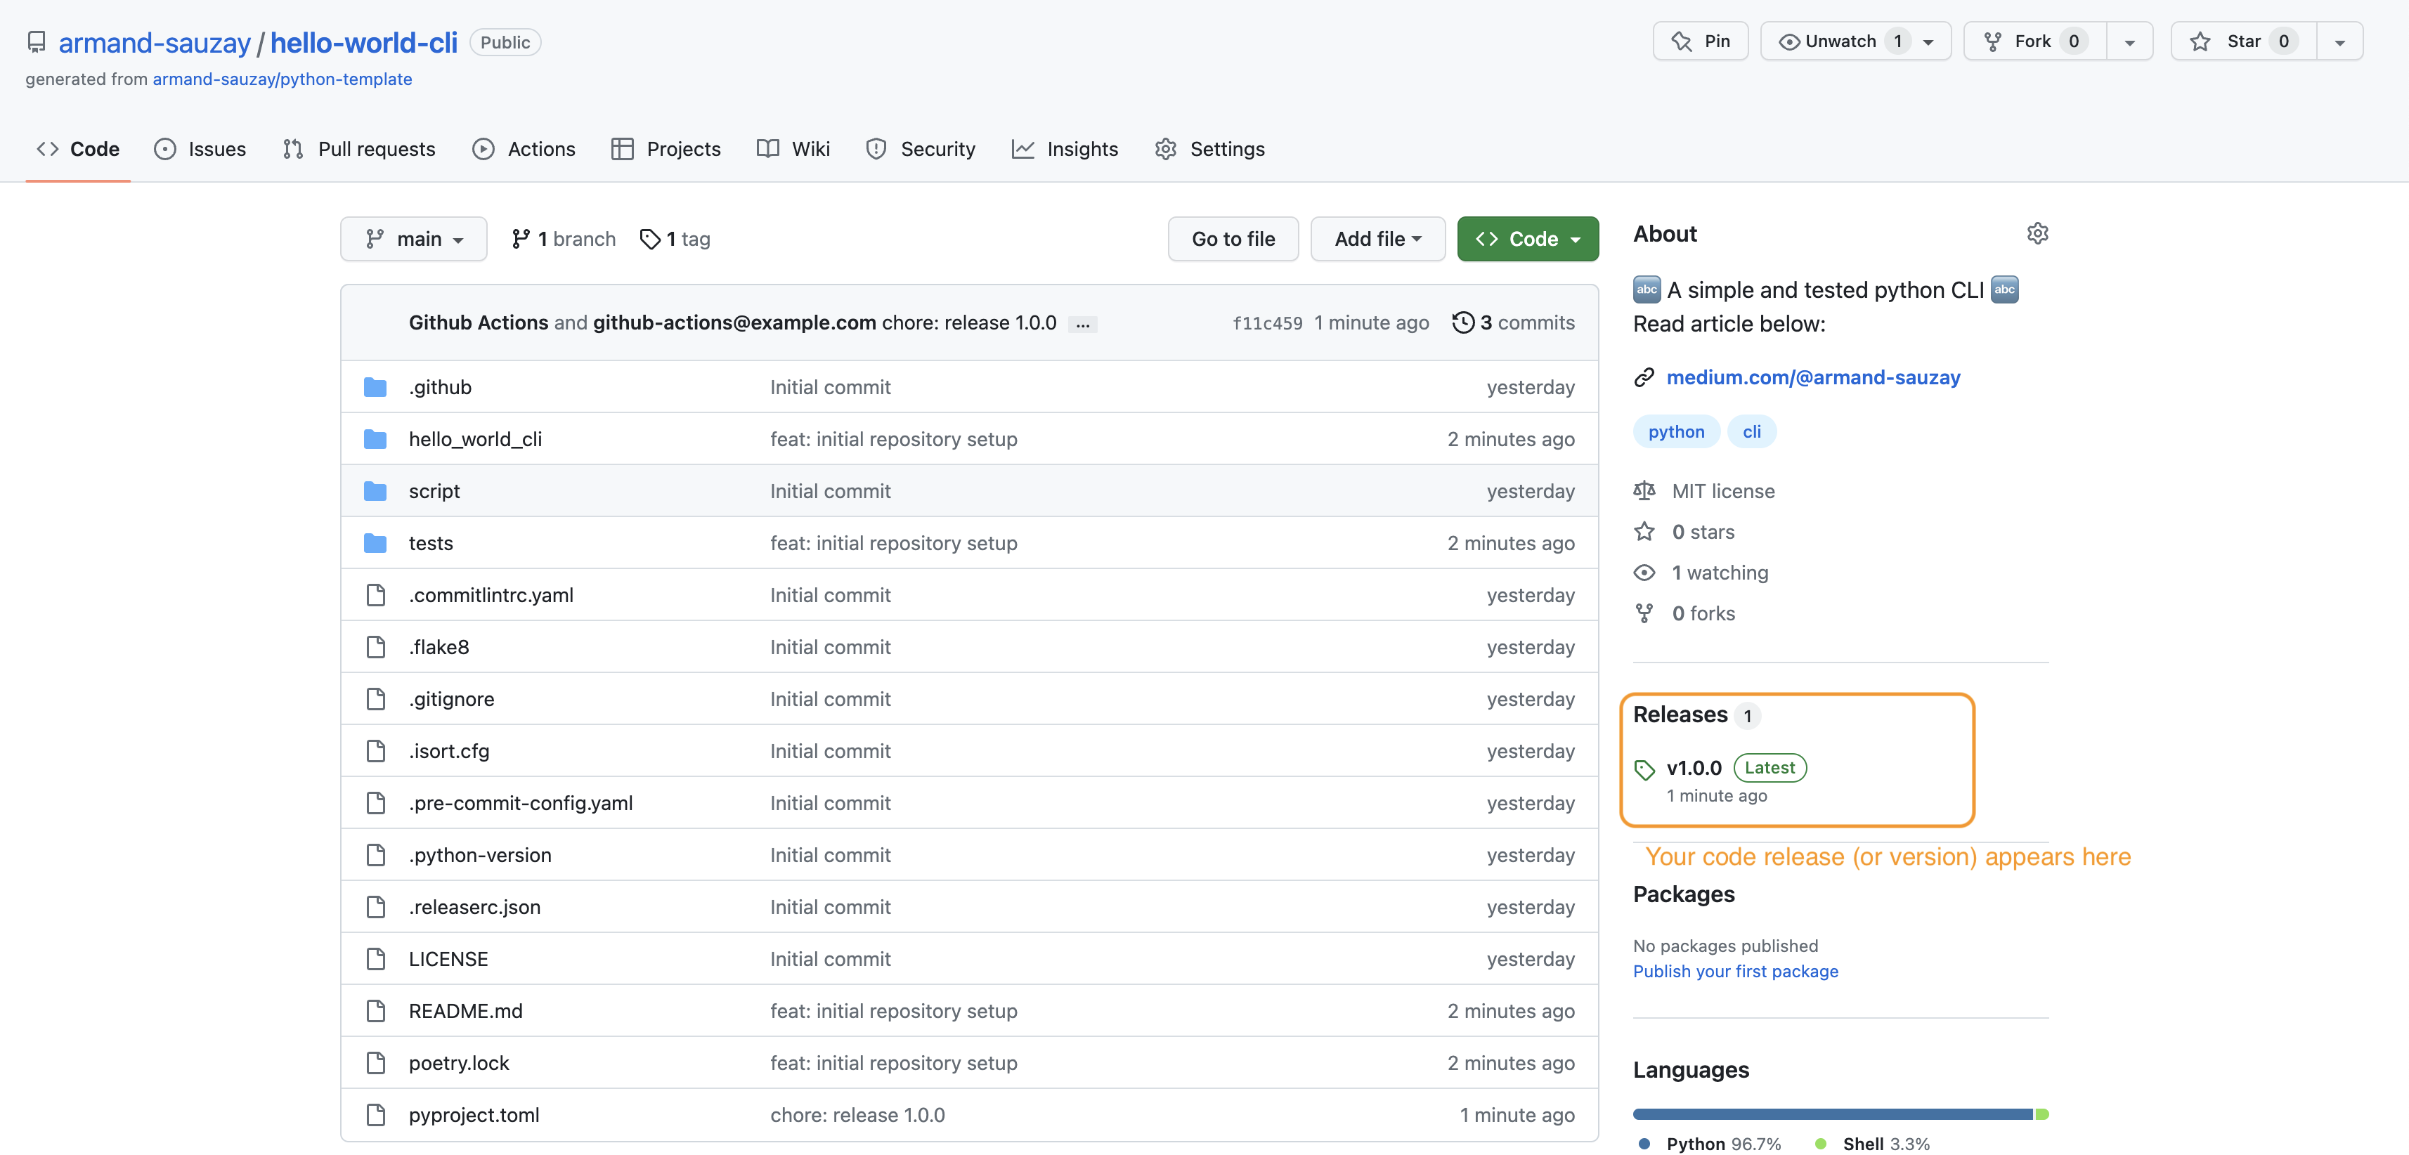The width and height of the screenshot is (2409, 1155).
Task: Click the Go to file button
Action: coord(1233,240)
